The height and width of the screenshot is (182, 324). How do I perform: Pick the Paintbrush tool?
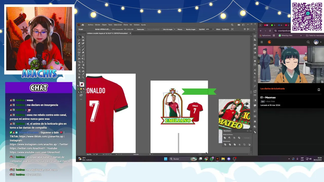tap(83, 49)
